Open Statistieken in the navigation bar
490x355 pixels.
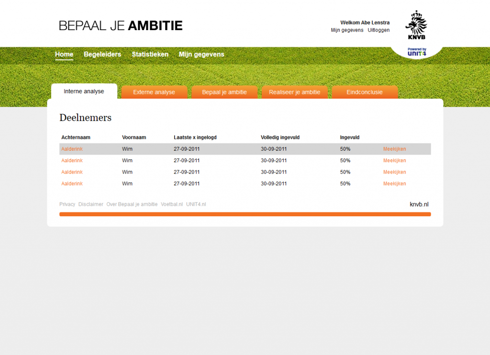[x=150, y=55]
